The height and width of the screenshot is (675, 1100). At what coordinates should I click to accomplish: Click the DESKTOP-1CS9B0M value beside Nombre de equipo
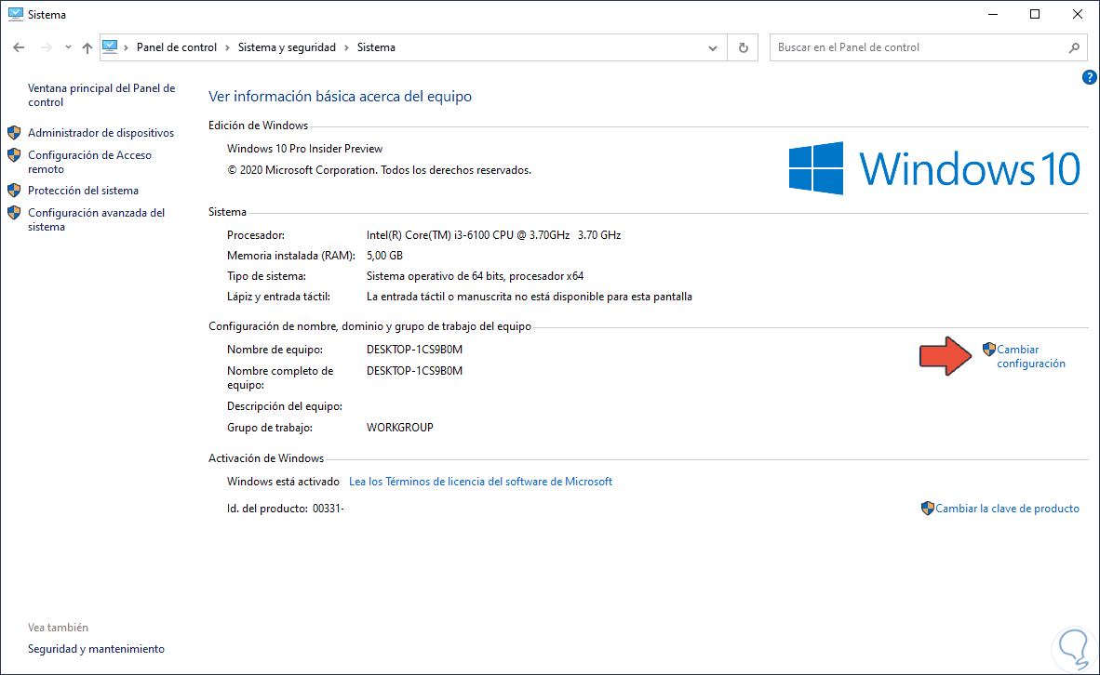[x=415, y=349]
